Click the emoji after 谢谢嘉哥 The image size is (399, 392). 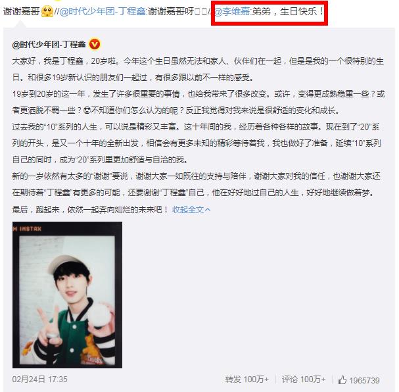click(x=47, y=12)
